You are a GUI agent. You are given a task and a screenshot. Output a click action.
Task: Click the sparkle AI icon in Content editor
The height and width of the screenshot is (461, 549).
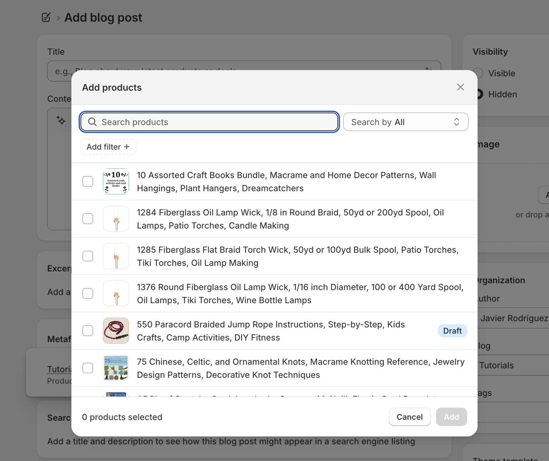point(61,120)
